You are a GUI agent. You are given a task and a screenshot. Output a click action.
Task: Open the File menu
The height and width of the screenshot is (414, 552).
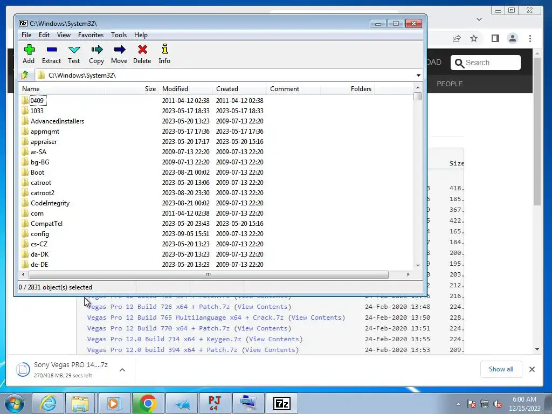pyautogui.click(x=26, y=35)
